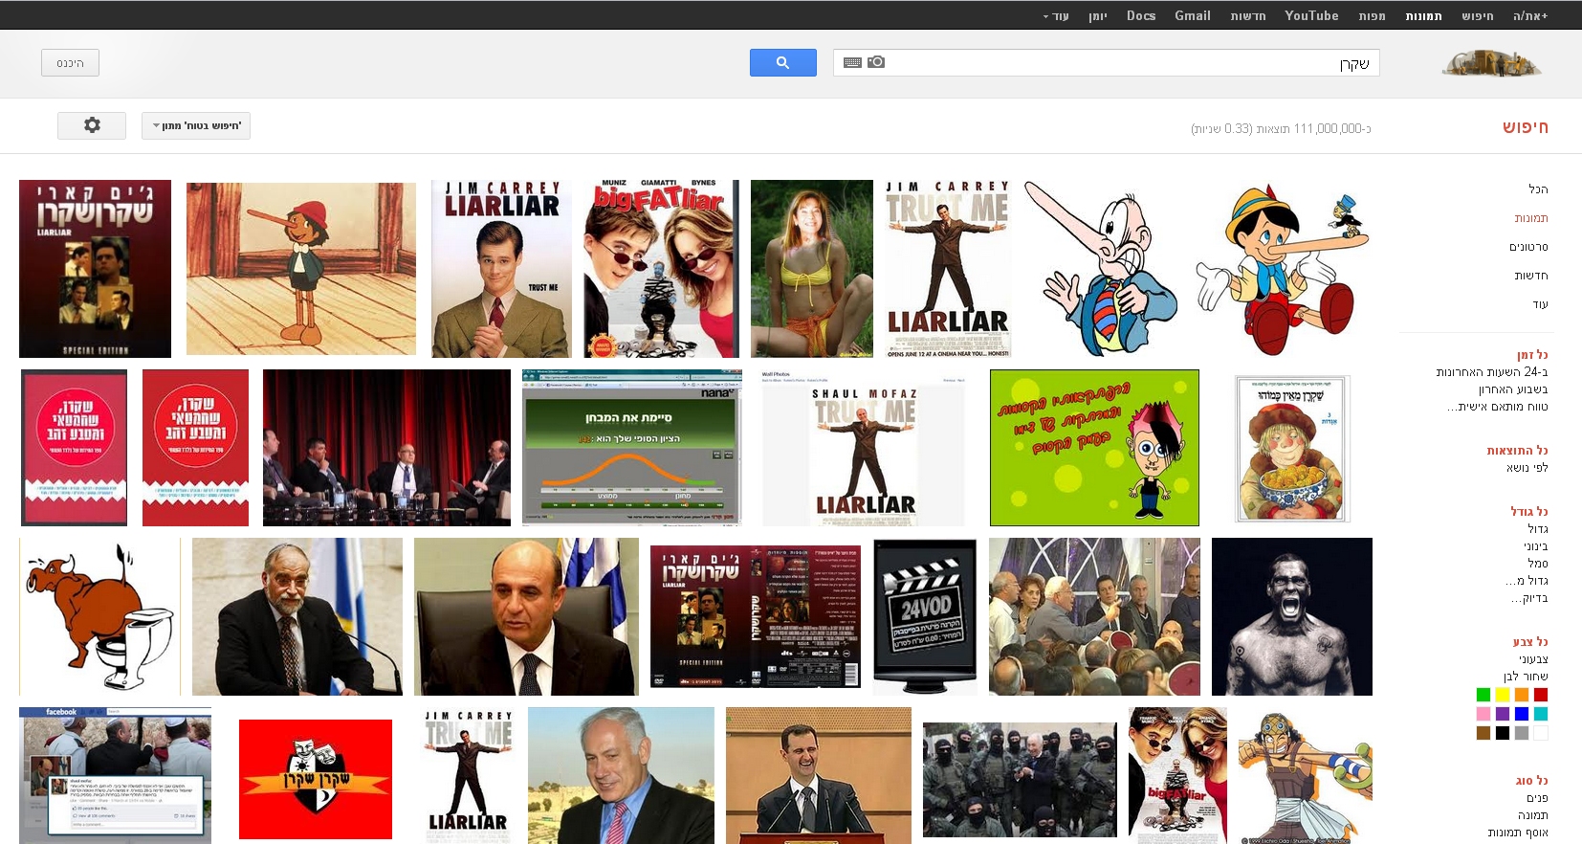
Task: Open the shouting shirtless man thumbnail
Action: [1292, 616]
